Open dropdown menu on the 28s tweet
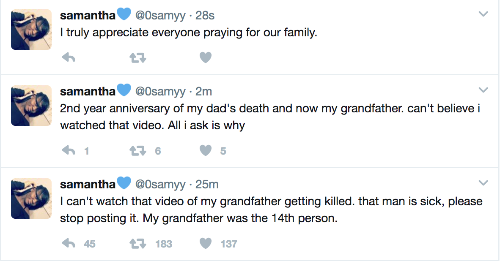Image resolution: width=500 pixels, height=261 pixels. coord(483,14)
